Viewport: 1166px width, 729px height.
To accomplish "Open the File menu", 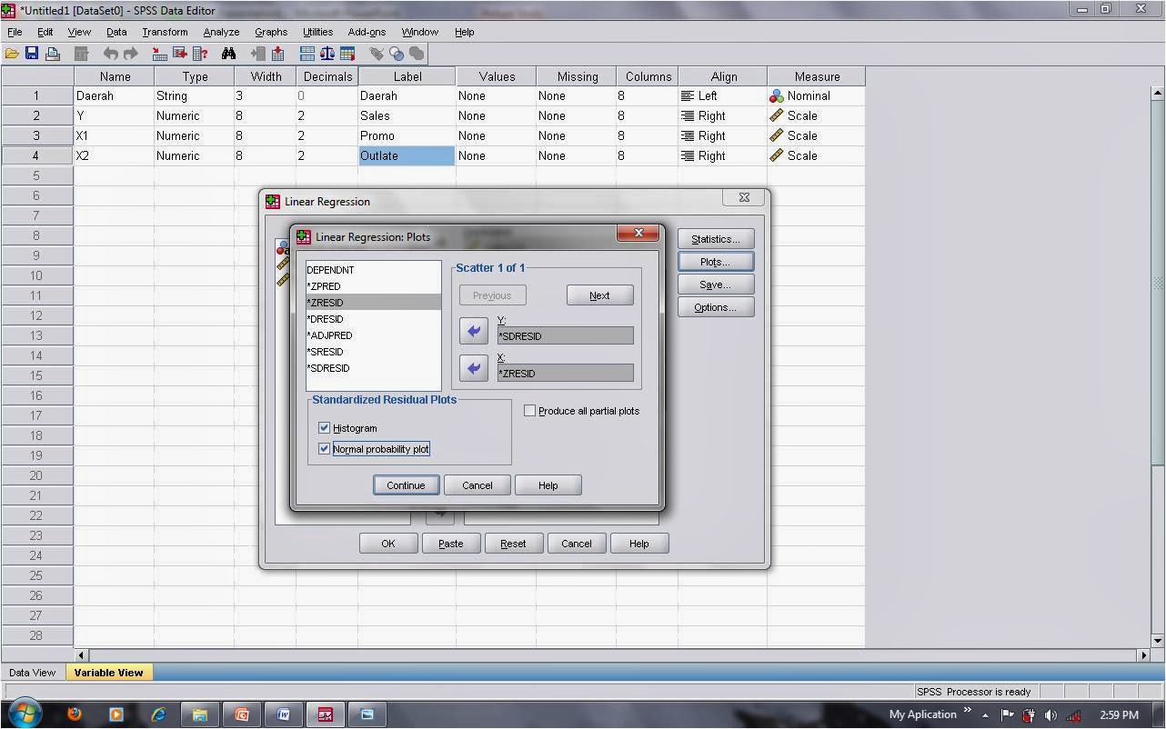I will coord(15,32).
